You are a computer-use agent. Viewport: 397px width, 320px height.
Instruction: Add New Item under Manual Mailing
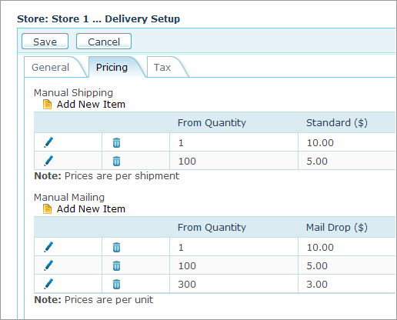(x=91, y=209)
